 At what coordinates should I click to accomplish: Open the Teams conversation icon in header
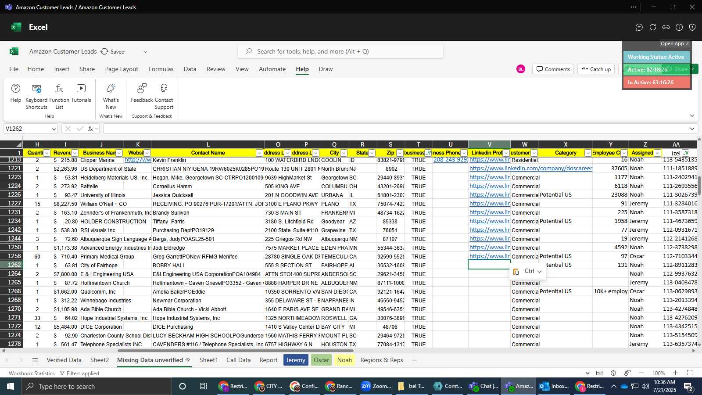(x=639, y=27)
